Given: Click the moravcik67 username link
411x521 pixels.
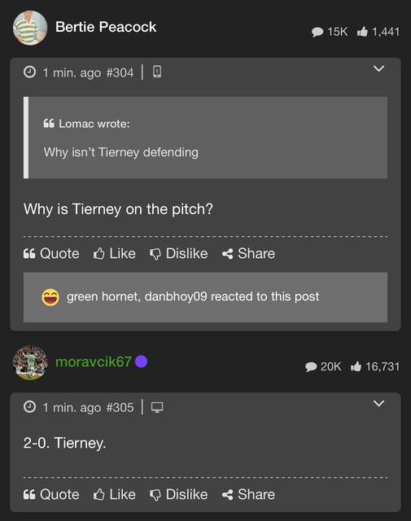Looking at the screenshot, I should 94,361.
